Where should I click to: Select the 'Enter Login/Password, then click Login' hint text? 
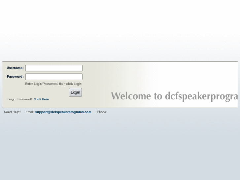click(53, 84)
